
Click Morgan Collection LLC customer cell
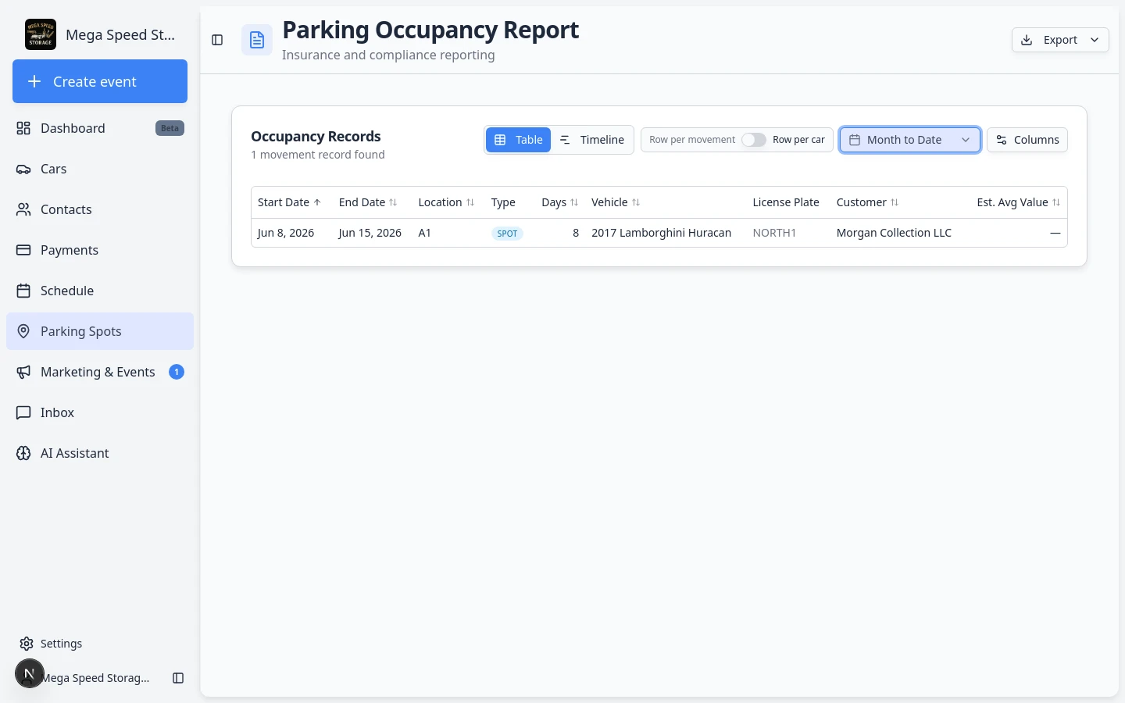point(894,233)
